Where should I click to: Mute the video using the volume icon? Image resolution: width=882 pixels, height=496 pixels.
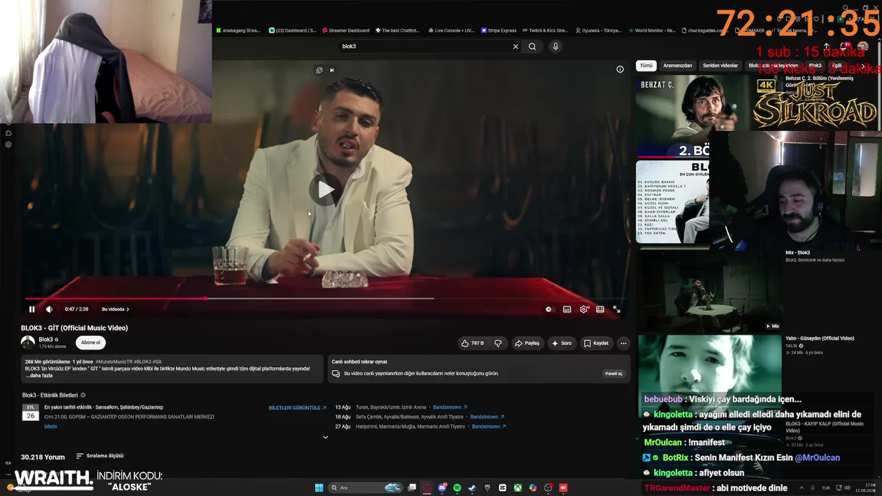pos(49,309)
